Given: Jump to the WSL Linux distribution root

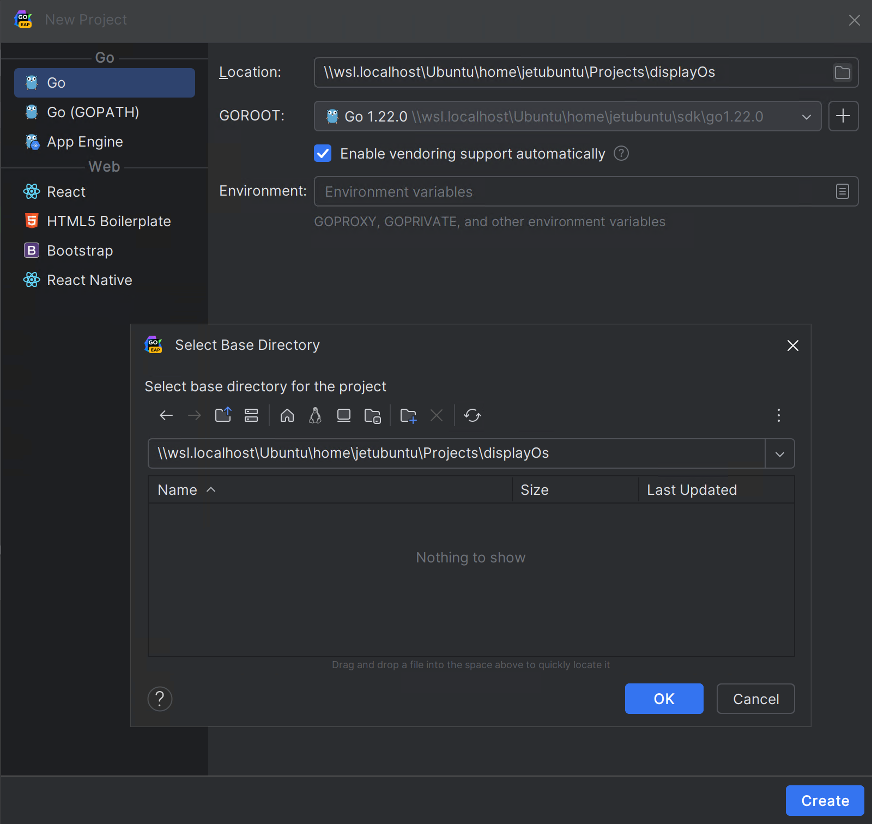Looking at the screenshot, I should (x=315, y=415).
